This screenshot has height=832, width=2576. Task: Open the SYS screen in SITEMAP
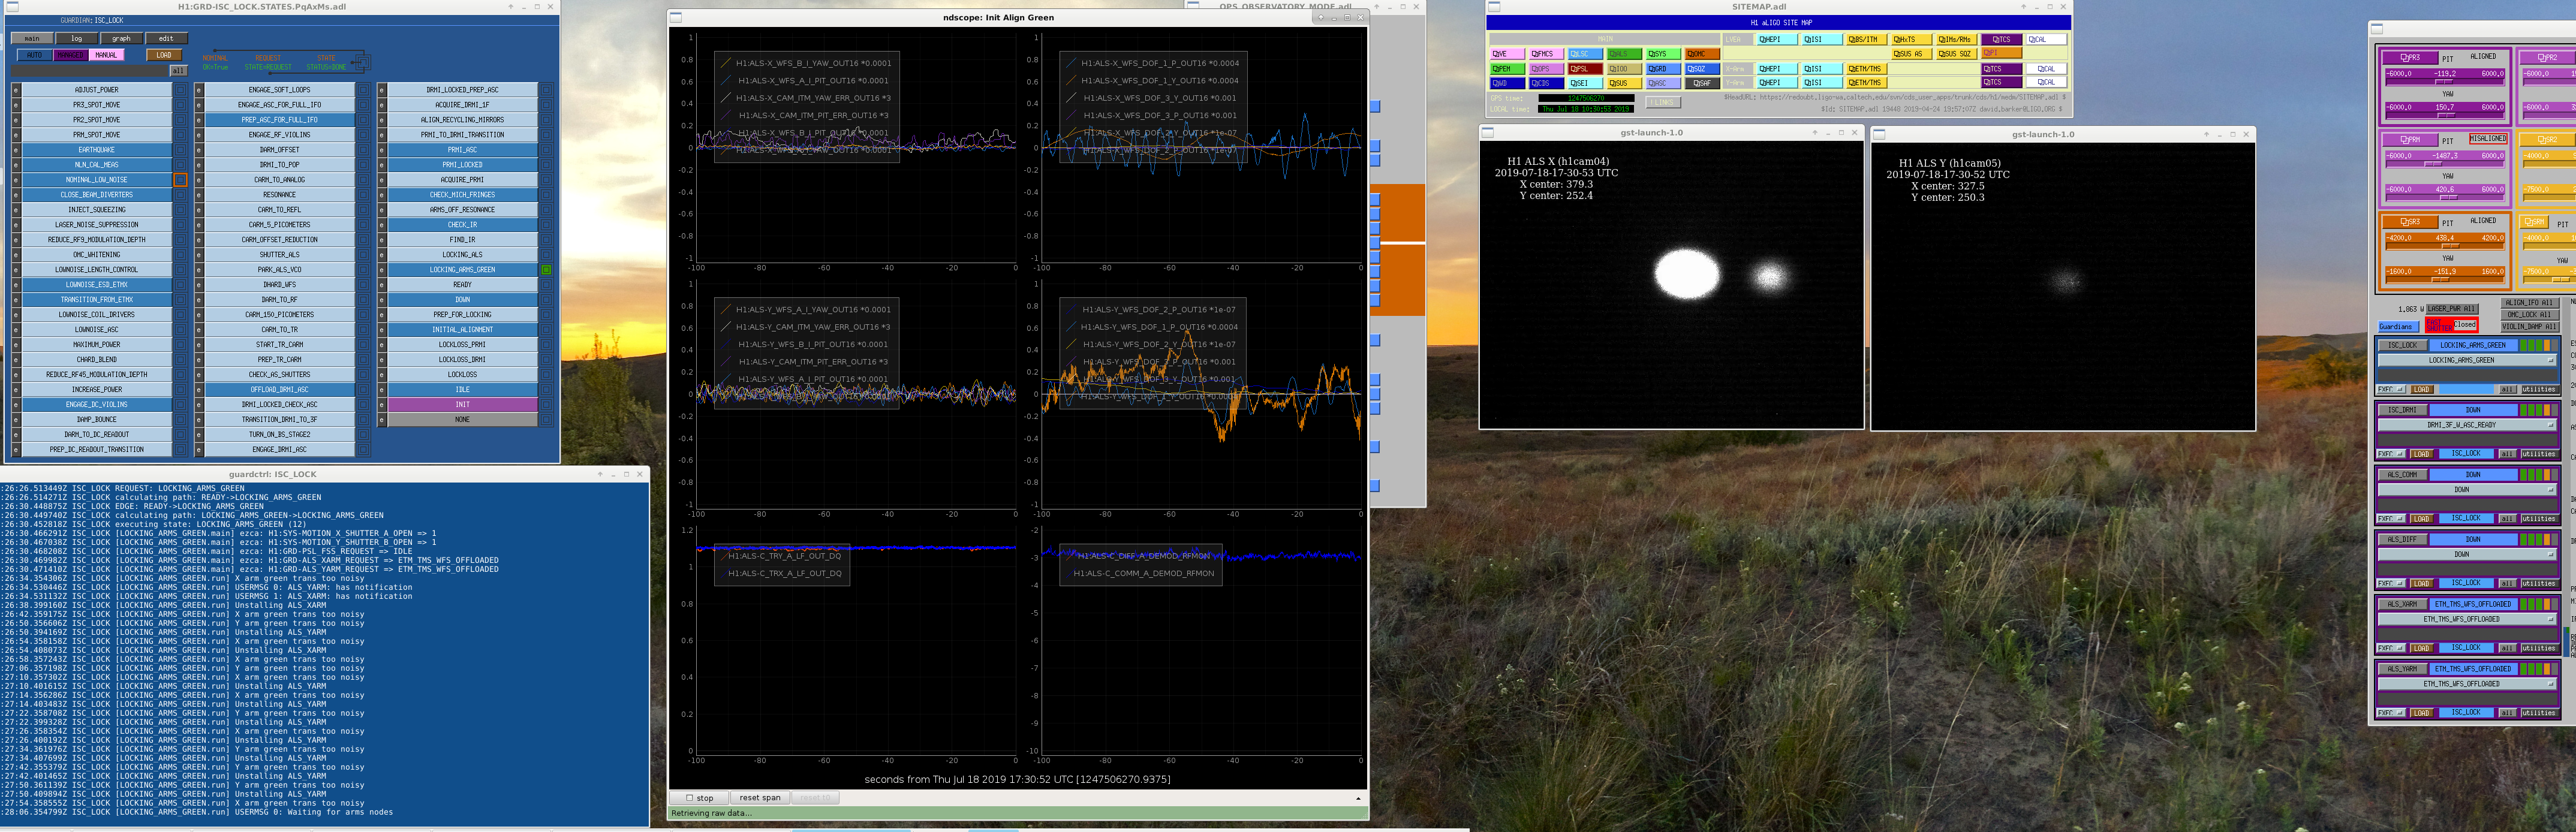tap(1663, 54)
